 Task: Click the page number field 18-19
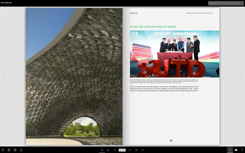(x=122, y=150)
